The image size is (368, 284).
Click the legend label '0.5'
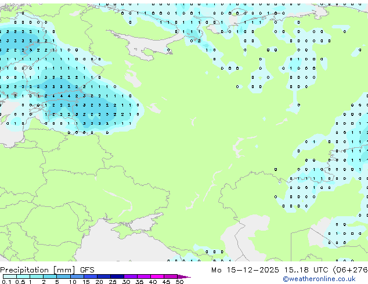coord(20,282)
